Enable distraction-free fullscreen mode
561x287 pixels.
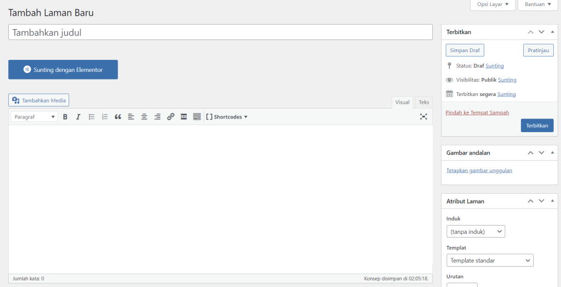tap(423, 117)
